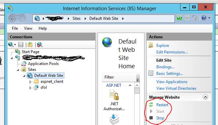218x125 pixels.
Task: Collapse the server node in tree
Action: pyautogui.click(x=12, y=58)
